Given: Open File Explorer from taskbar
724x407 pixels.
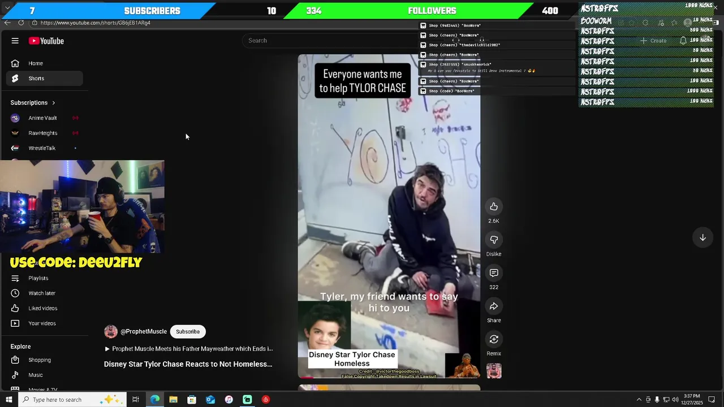Looking at the screenshot, I should pyautogui.click(x=173, y=400).
